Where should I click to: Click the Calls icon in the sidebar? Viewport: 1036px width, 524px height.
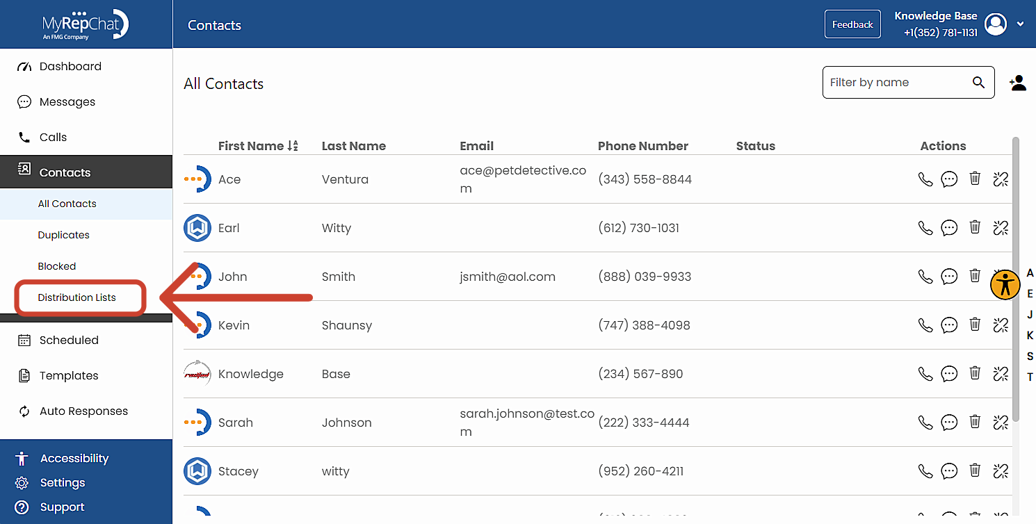click(x=24, y=137)
